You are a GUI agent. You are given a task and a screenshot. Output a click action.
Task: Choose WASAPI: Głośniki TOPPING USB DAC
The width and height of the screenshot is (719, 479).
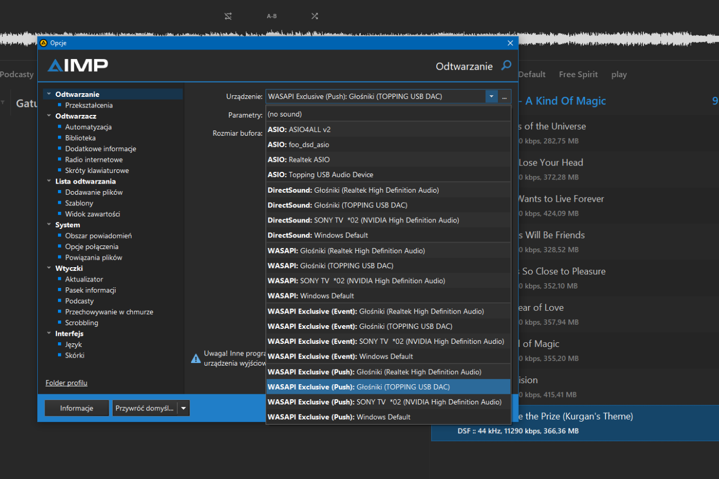pos(389,266)
